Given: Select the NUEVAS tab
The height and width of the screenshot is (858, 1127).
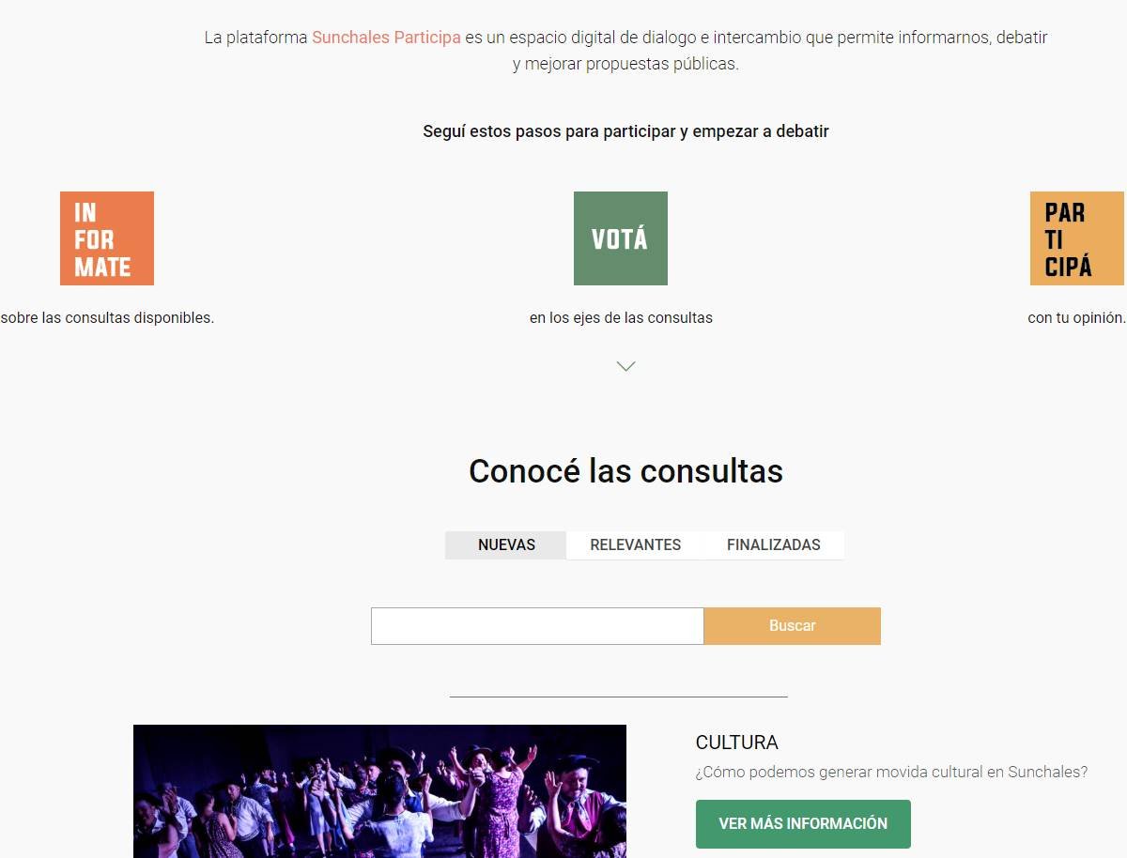Looking at the screenshot, I should (506, 545).
